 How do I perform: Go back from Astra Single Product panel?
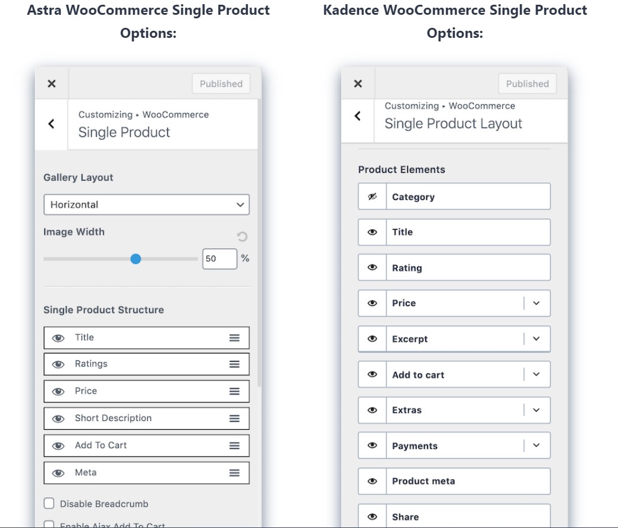coord(51,124)
